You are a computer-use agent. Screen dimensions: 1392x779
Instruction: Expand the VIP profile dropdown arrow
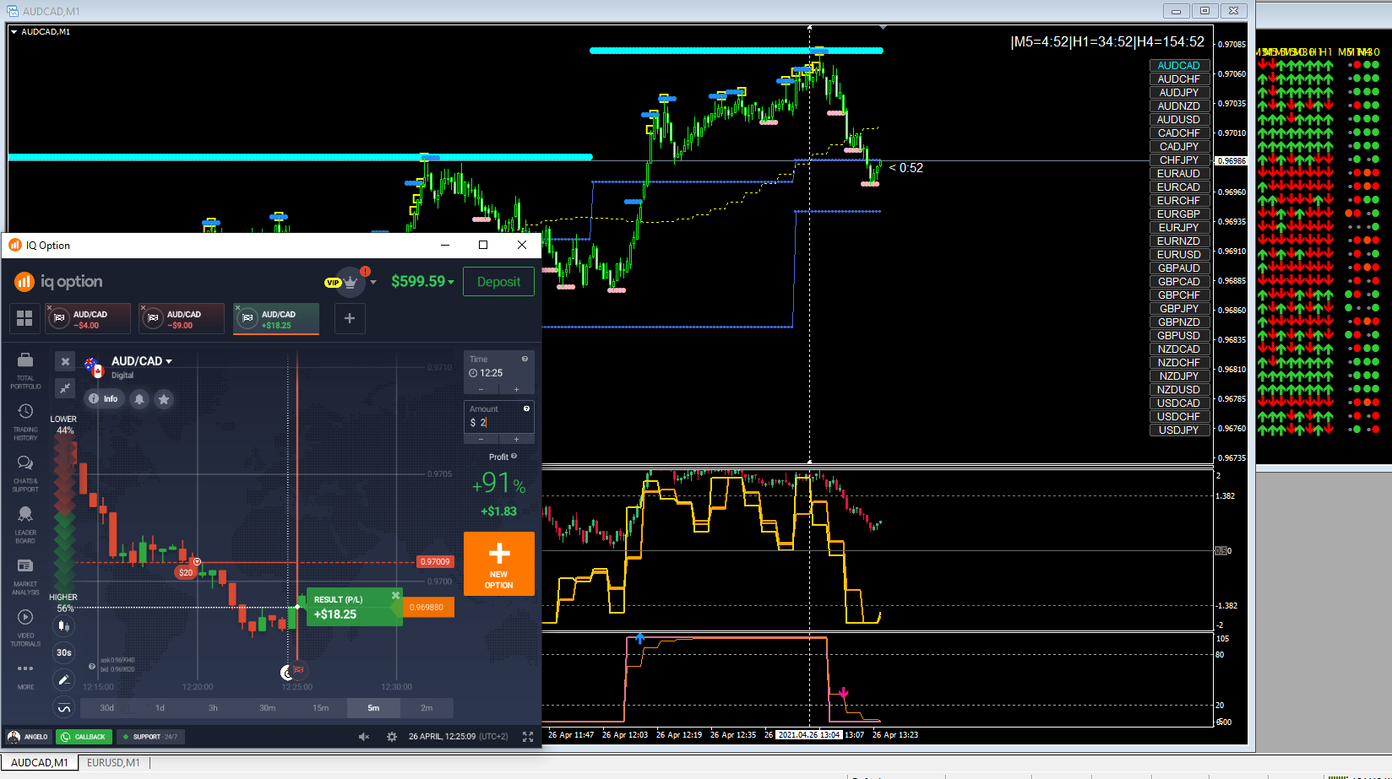click(373, 282)
